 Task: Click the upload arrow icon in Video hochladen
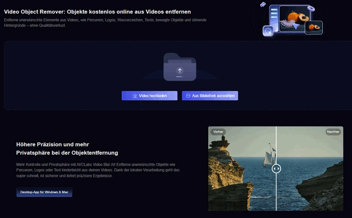click(x=135, y=96)
